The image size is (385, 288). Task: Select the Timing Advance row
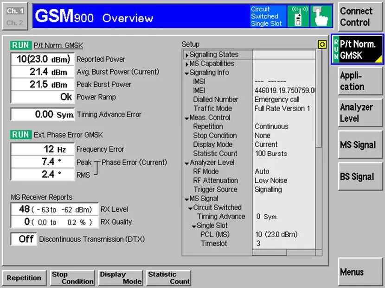click(x=249, y=216)
